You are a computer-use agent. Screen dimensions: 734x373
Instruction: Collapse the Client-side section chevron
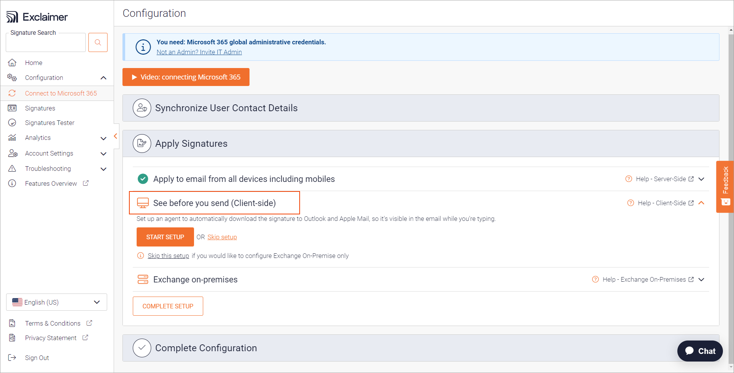click(x=701, y=203)
